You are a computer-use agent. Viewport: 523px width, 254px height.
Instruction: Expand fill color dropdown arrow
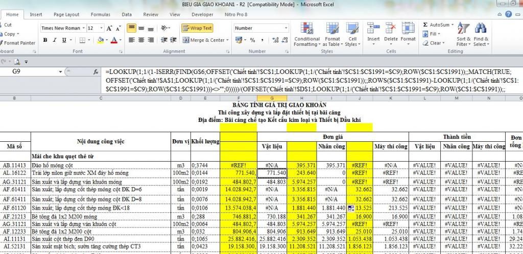pyautogui.click(x=107, y=40)
